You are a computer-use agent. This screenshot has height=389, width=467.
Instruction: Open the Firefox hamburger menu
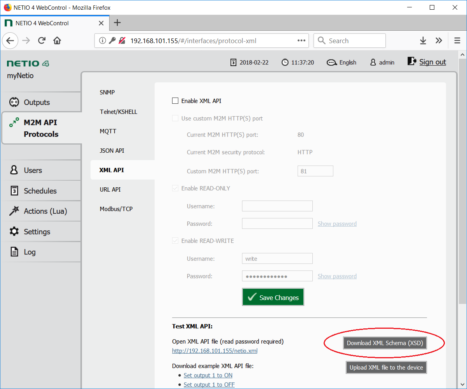457,41
